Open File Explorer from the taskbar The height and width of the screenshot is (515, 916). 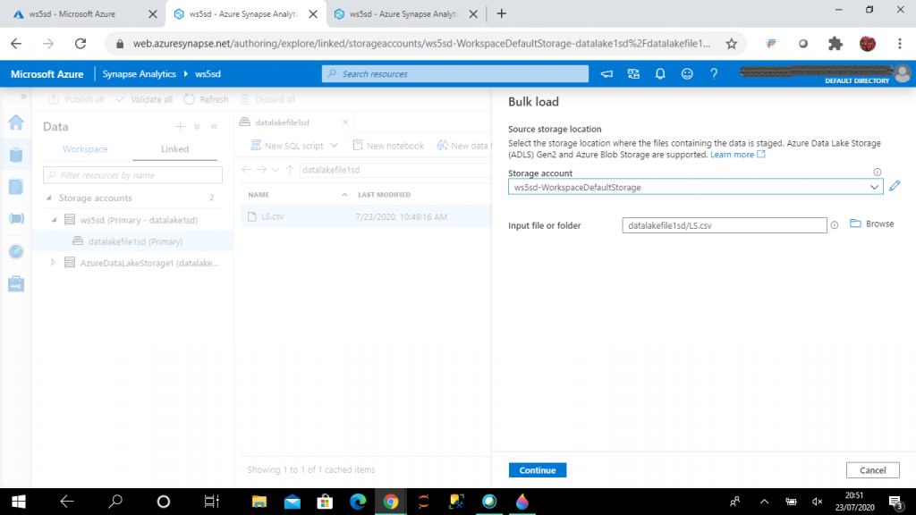[259, 502]
